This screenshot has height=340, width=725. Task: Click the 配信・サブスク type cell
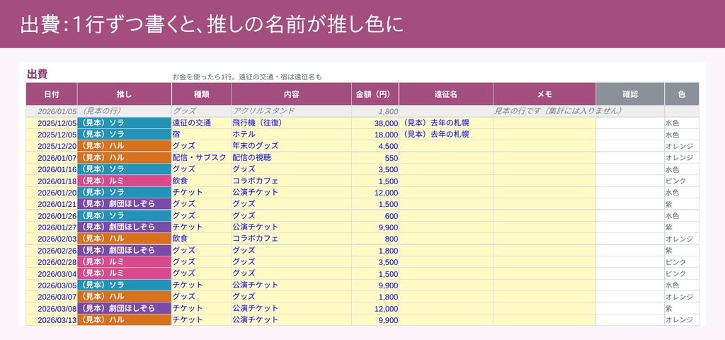202,158
